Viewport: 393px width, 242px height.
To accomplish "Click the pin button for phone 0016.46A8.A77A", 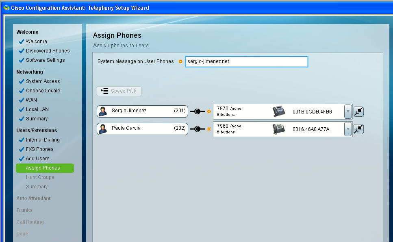I will click(359, 129).
